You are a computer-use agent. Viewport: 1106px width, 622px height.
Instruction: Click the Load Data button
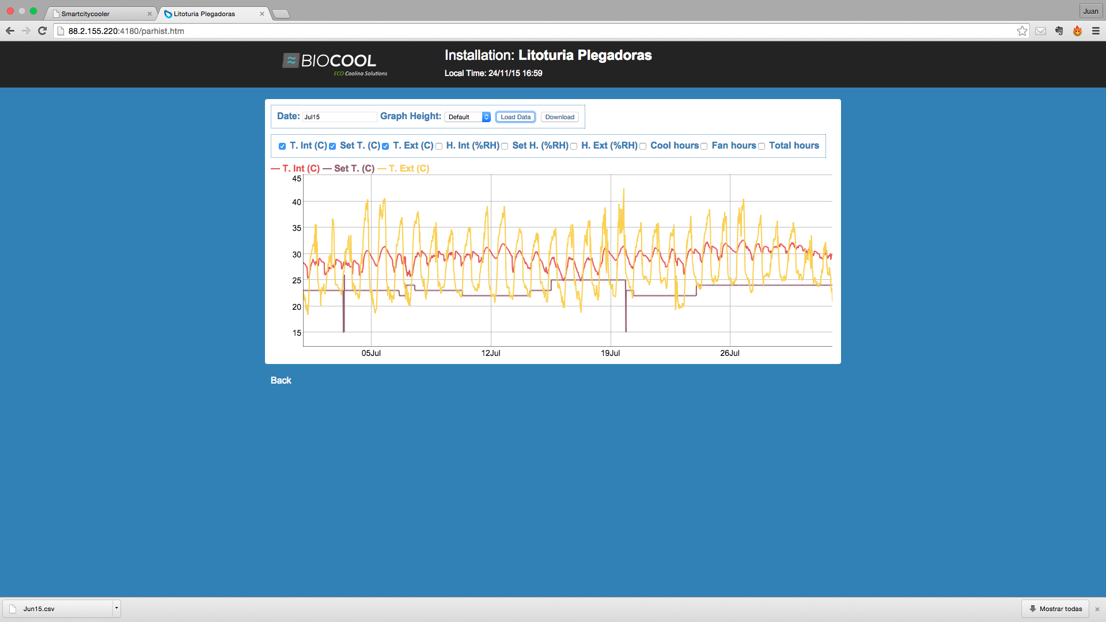[516, 117]
